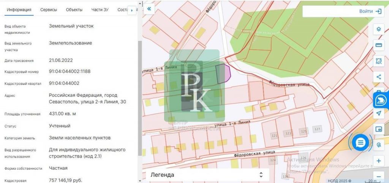Click the geolocation arrow icon
The width and height of the screenshot is (389, 183).
pos(378,113)
